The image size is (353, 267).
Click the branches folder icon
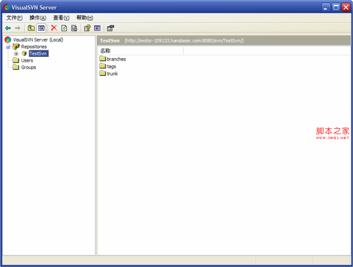tap(103, 59)
